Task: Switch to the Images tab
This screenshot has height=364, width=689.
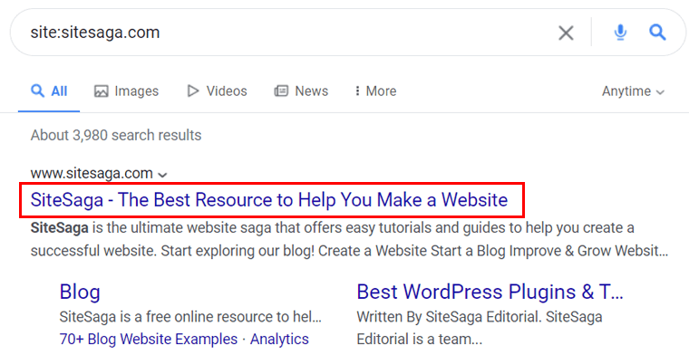Action: coord(126,91)
